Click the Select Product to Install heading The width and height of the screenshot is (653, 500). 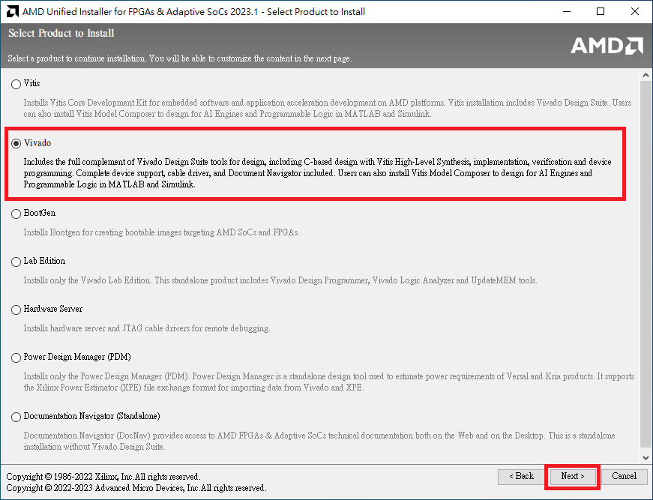[x=61, y=34]
